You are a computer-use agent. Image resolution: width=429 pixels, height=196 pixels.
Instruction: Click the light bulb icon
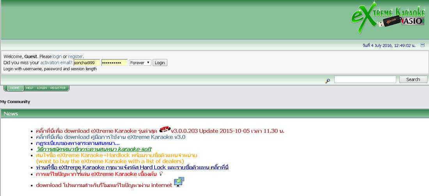(x=161, y=174)
